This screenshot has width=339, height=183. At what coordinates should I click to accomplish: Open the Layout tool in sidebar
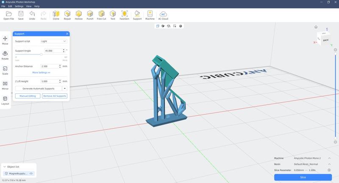tap(5, 101)
